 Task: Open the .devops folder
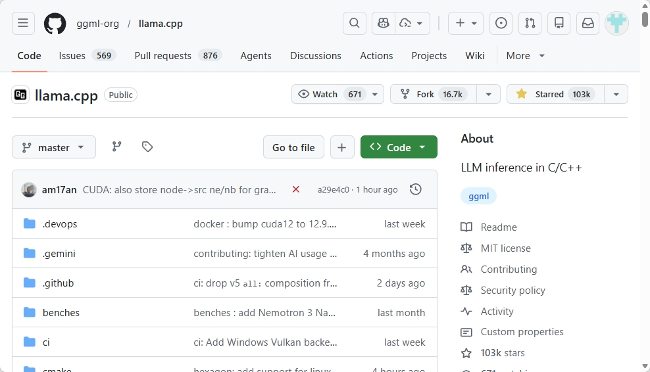(60, 223)
